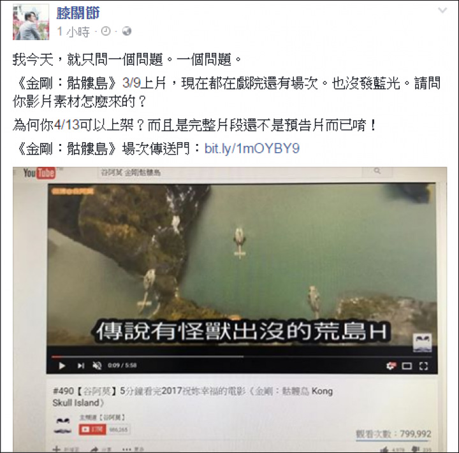Screen dimensions: 459x453
Task: Click the YouTube search magnifier button
Action: tap(377, 171)
